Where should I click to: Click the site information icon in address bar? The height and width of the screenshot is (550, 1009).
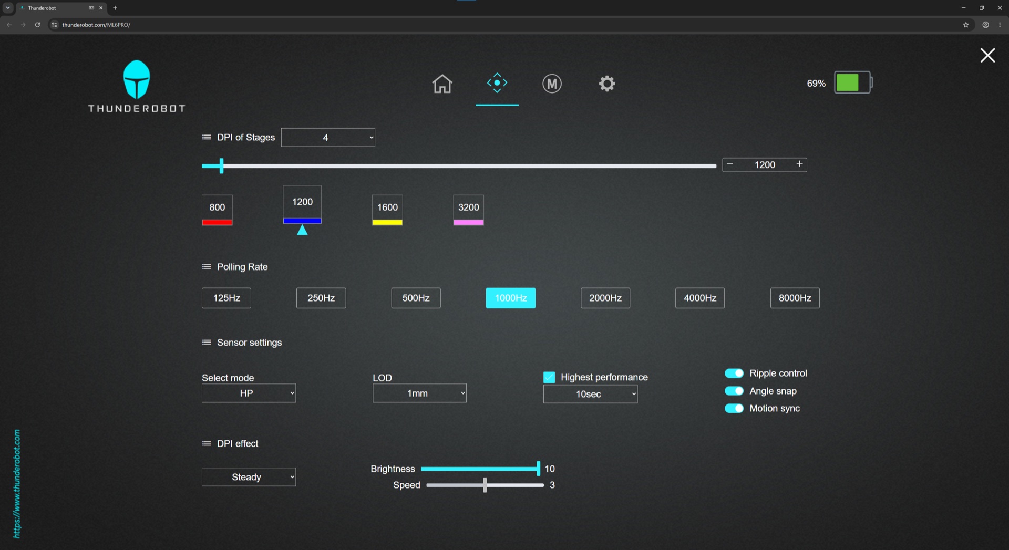coord(54,25)
